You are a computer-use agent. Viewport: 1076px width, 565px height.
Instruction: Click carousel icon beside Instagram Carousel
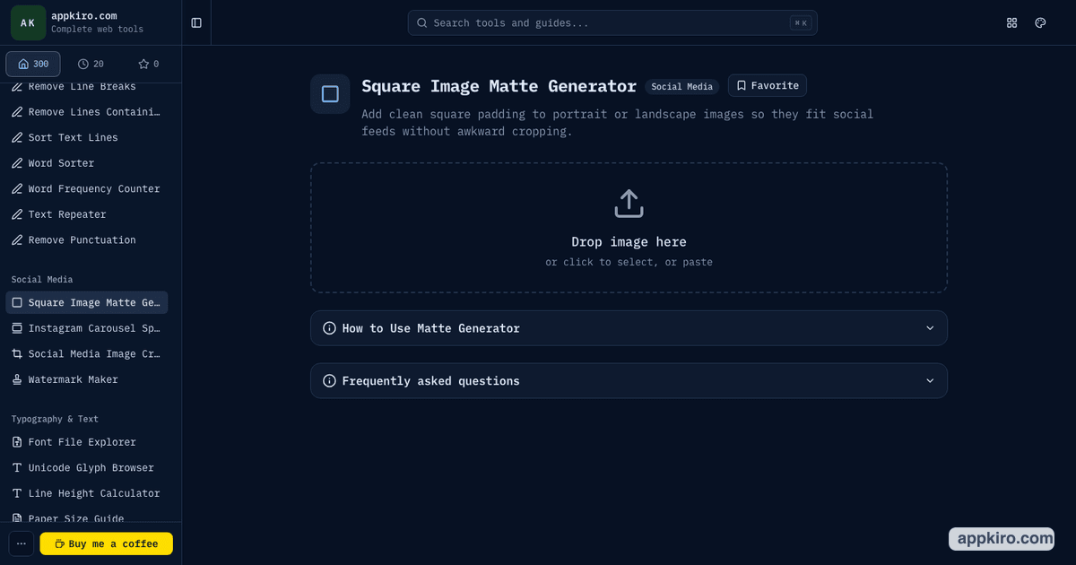[x=17, y=328]
